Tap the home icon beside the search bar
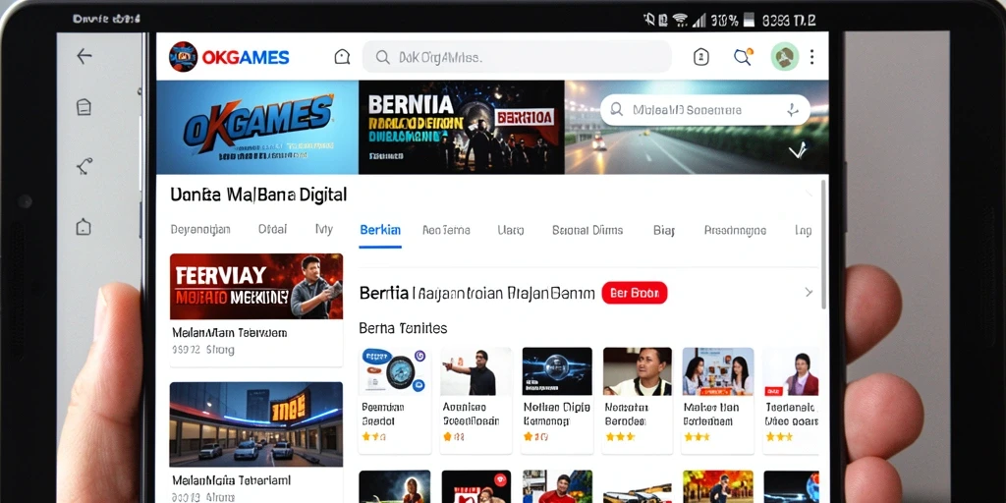This screenshot has height=503, width=1006. point(343,57)
